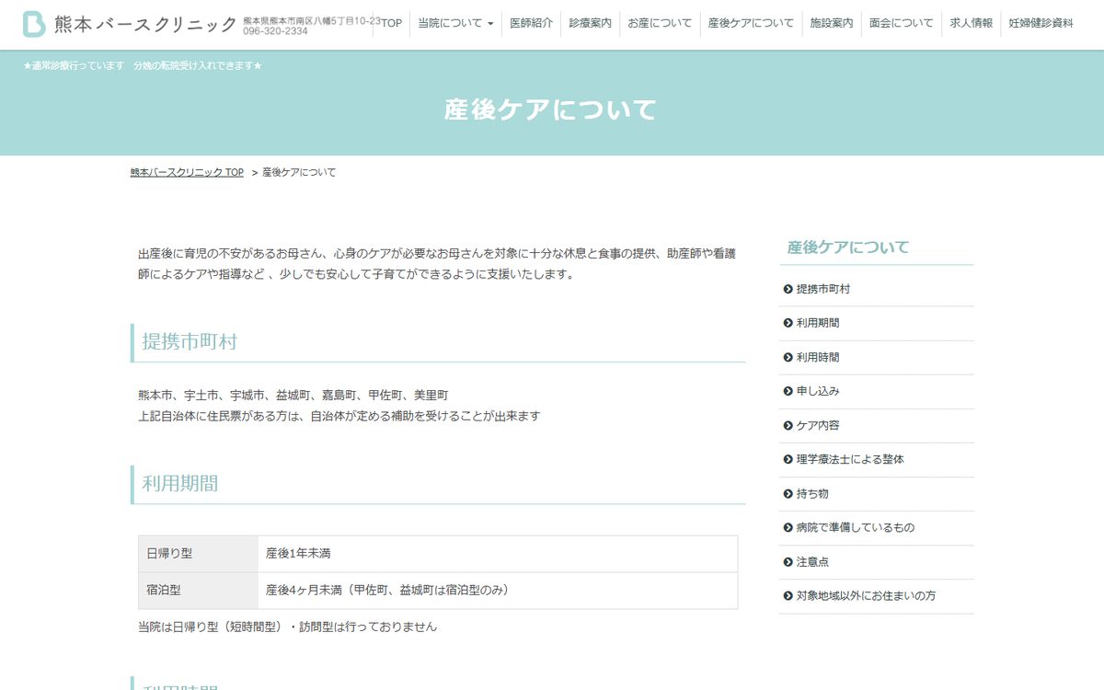The height and width of the screenshot is (690, 1104).
Task: Click the 産後ケアについて sidebar heading
Action: (848, 247)
